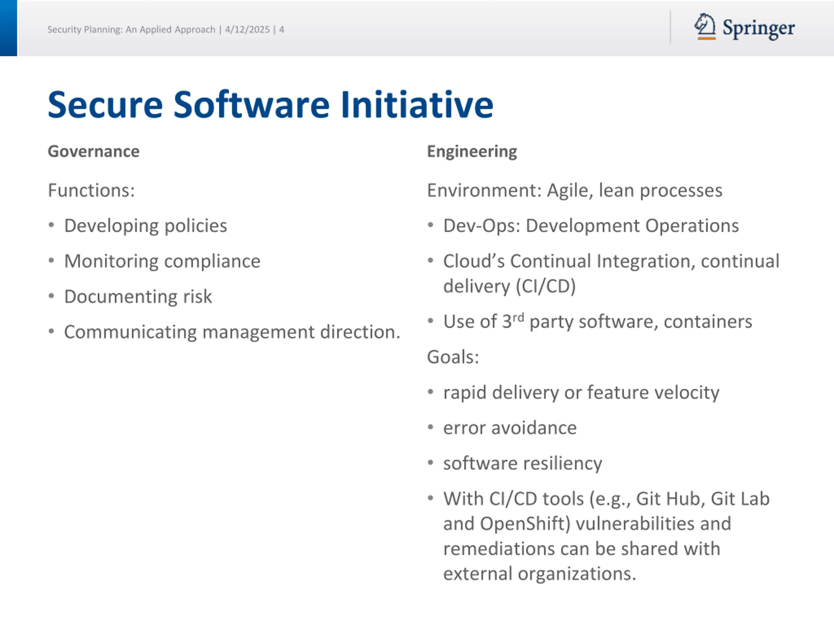Image resolution: width=834 pixels, height=625 pixels.
Task: Click the date 4/12/2025 in header
Action: [x=247, y=29]
